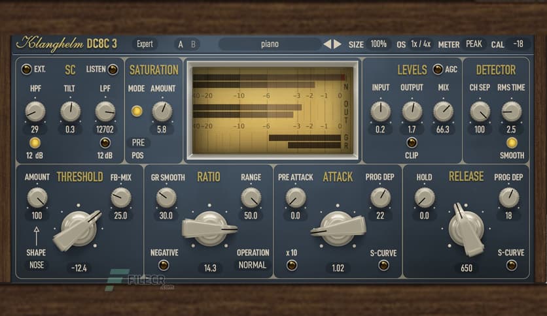The image size is (547, 316).
Task: Click the RANGE knob
Action: click(251, 197)
